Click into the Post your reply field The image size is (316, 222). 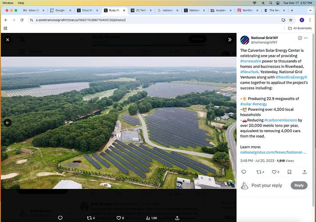(x=267, y=185)
